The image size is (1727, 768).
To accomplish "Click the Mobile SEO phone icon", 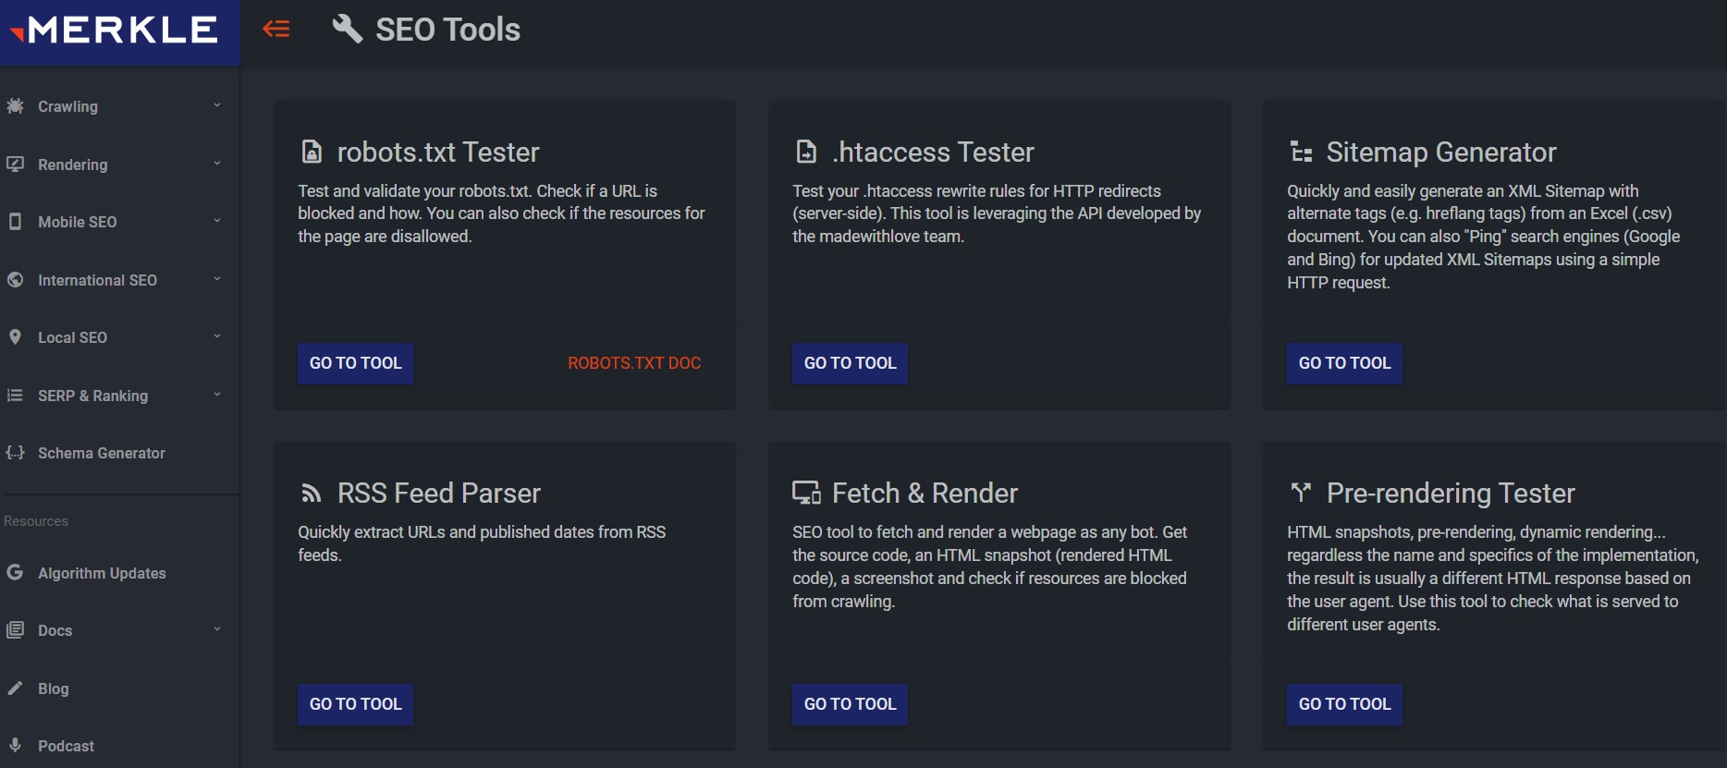I will tap(15, 222).
